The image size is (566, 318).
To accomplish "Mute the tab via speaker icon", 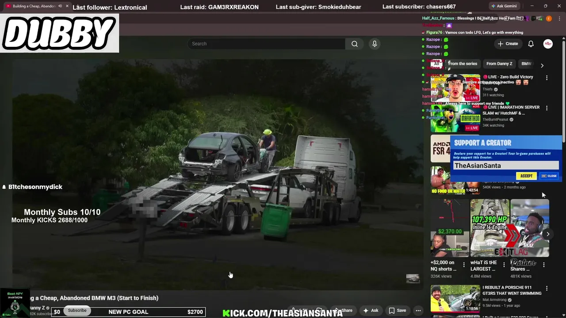I will point(60,6).
